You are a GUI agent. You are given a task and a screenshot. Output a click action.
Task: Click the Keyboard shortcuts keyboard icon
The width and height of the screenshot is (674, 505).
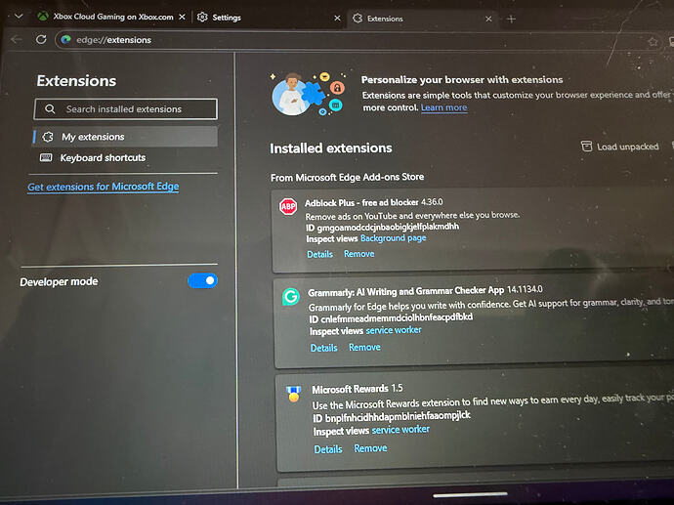click(x=46, y=157)
